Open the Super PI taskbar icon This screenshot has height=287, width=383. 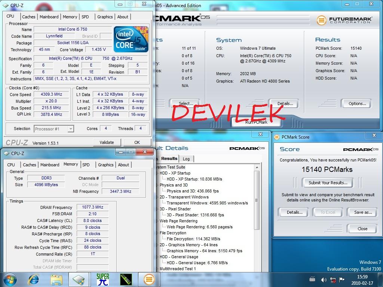[x=102, y=280]
